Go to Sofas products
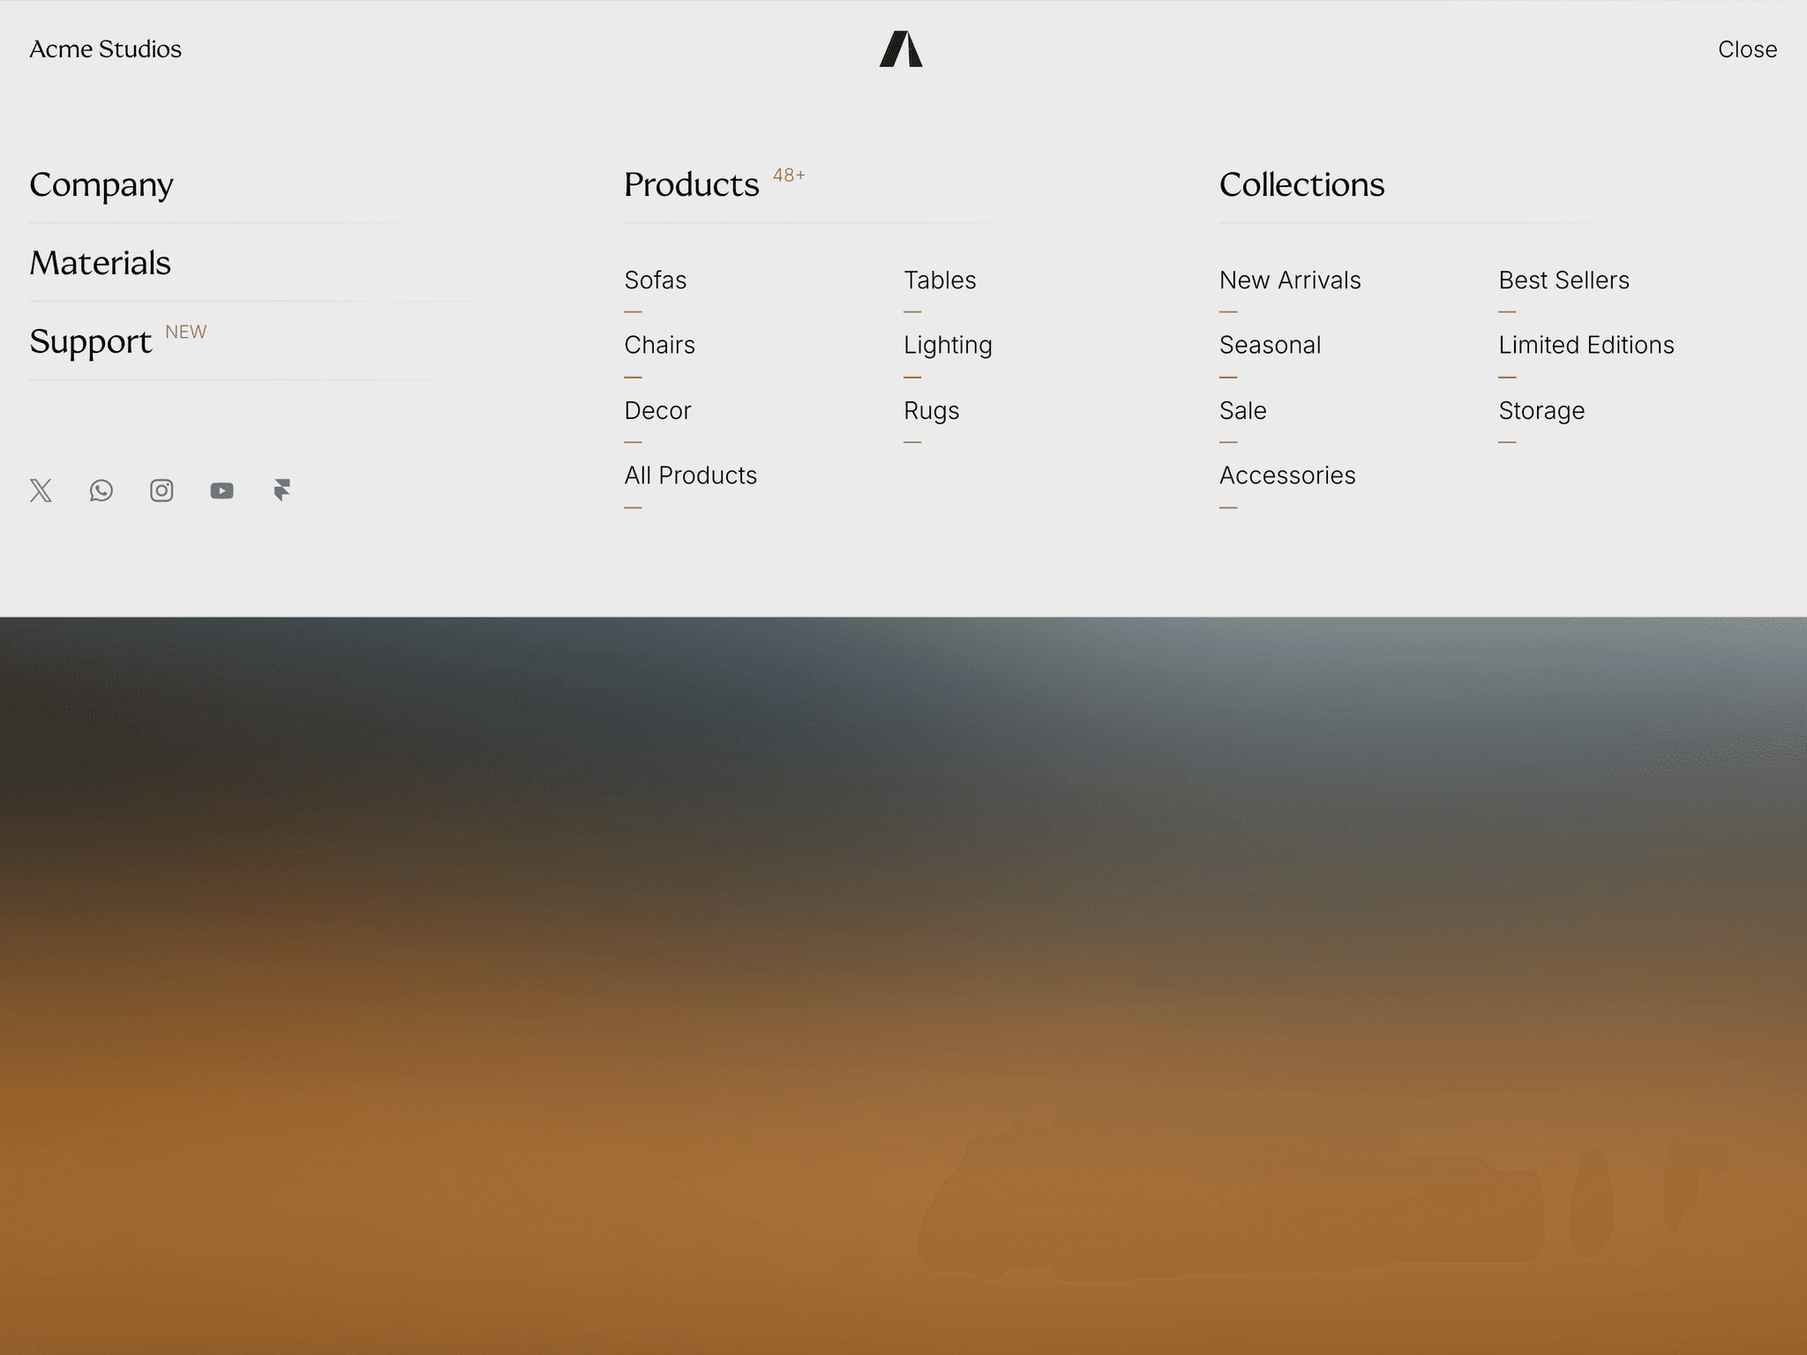1807x1355 pixels. (x=656, y=281)
